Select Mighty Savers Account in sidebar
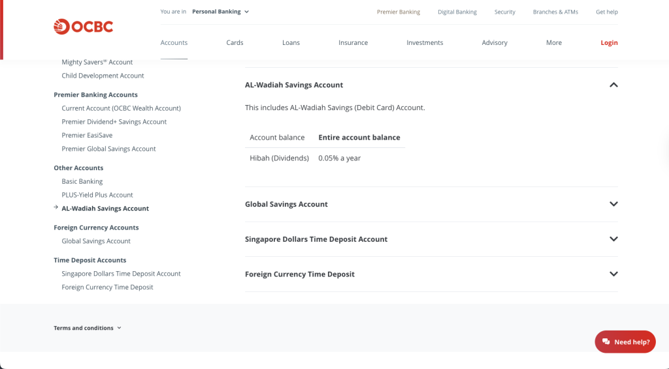 tap(97, 62)
